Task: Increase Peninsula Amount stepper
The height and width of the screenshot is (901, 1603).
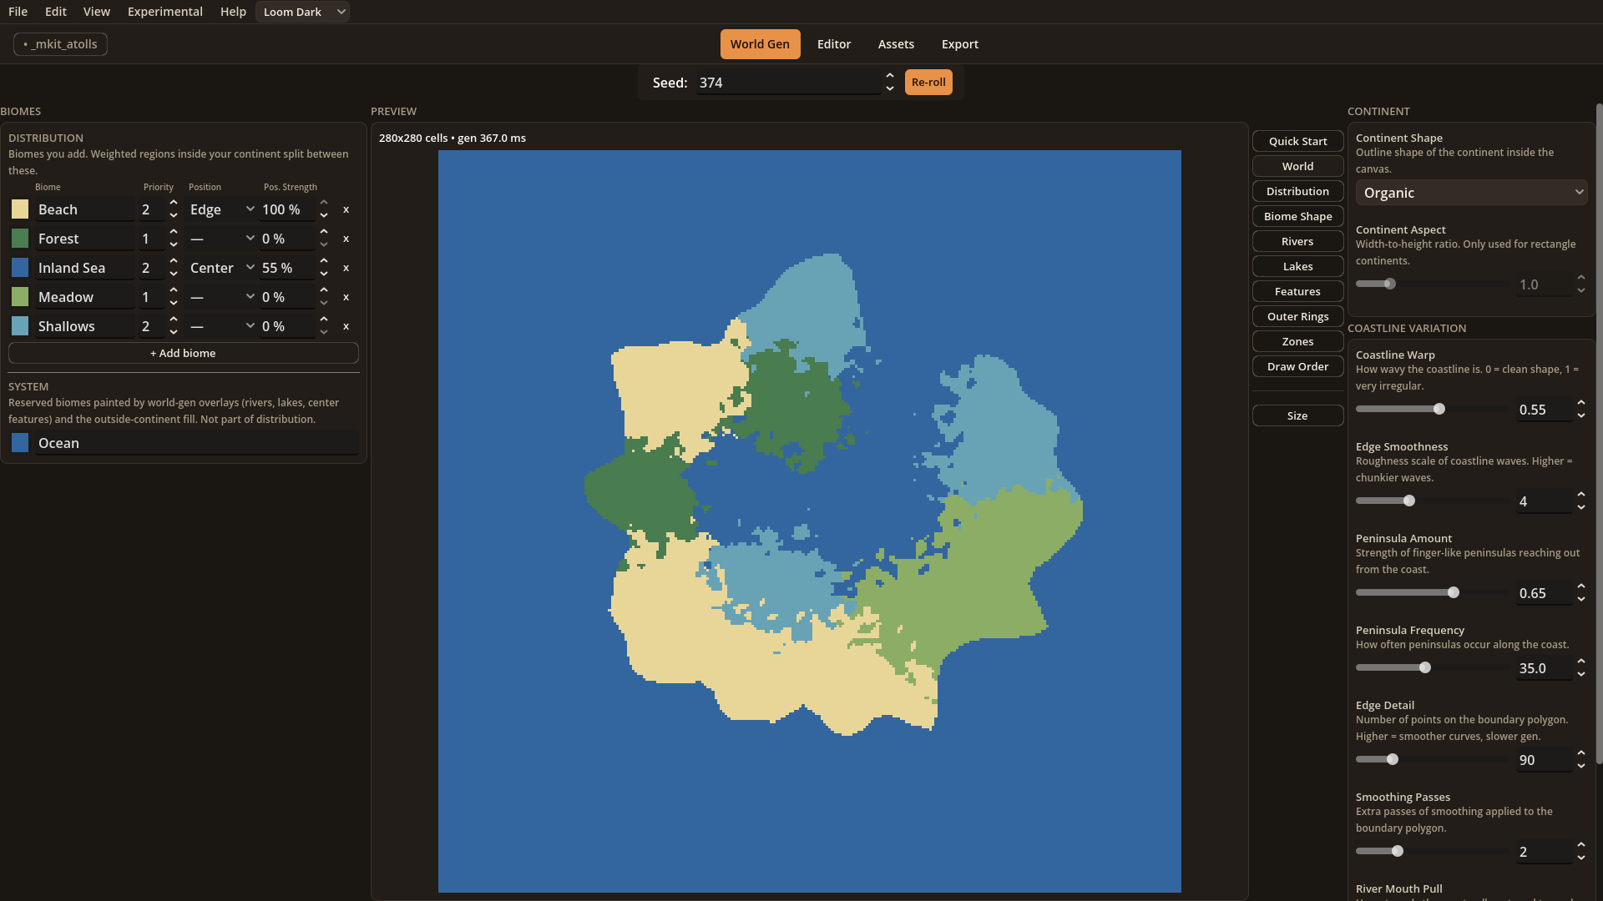Action: pyautogui.click(x=1581, y=586)
